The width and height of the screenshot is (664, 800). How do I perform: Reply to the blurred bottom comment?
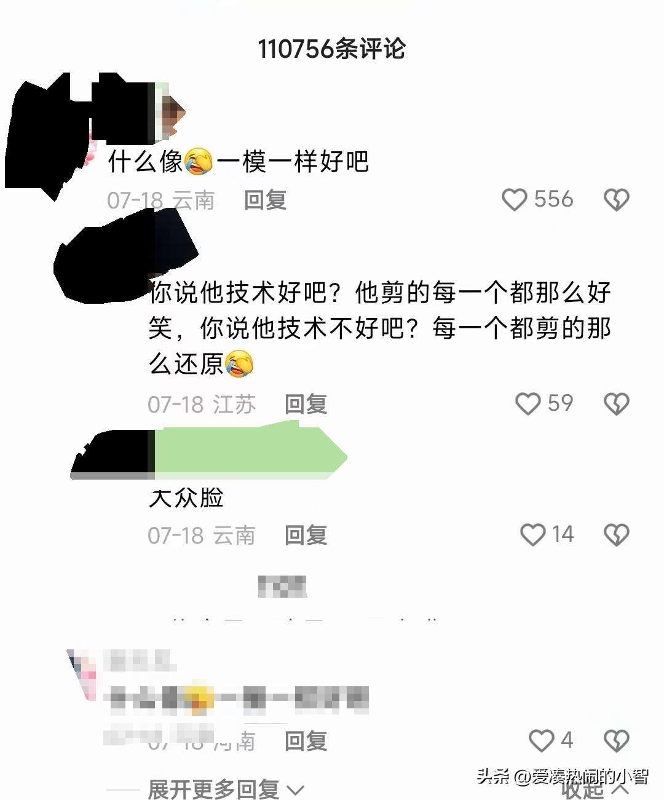click(306, 741)
